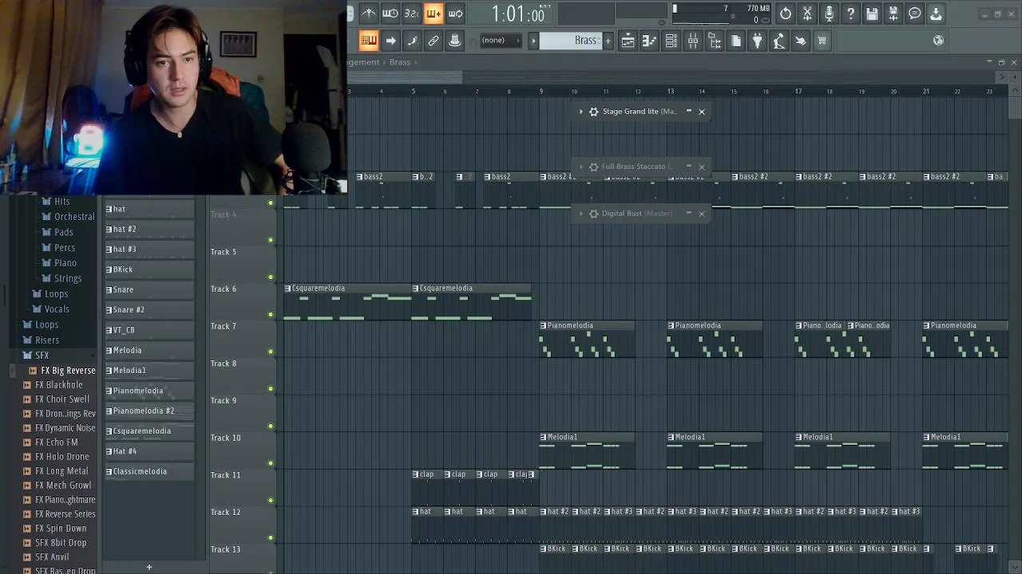Viewport: 1022px width, 574px height.
Task: Render as audio file icon
Action: coord(893,14)
